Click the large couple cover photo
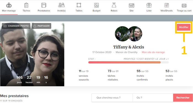Screen dimensions: 193x103 [32, 54]
